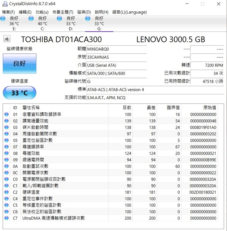This screenshot has width=227, height=231.
Task: Select disk D: tab at 33 °C
Action: tap(71, 24)
